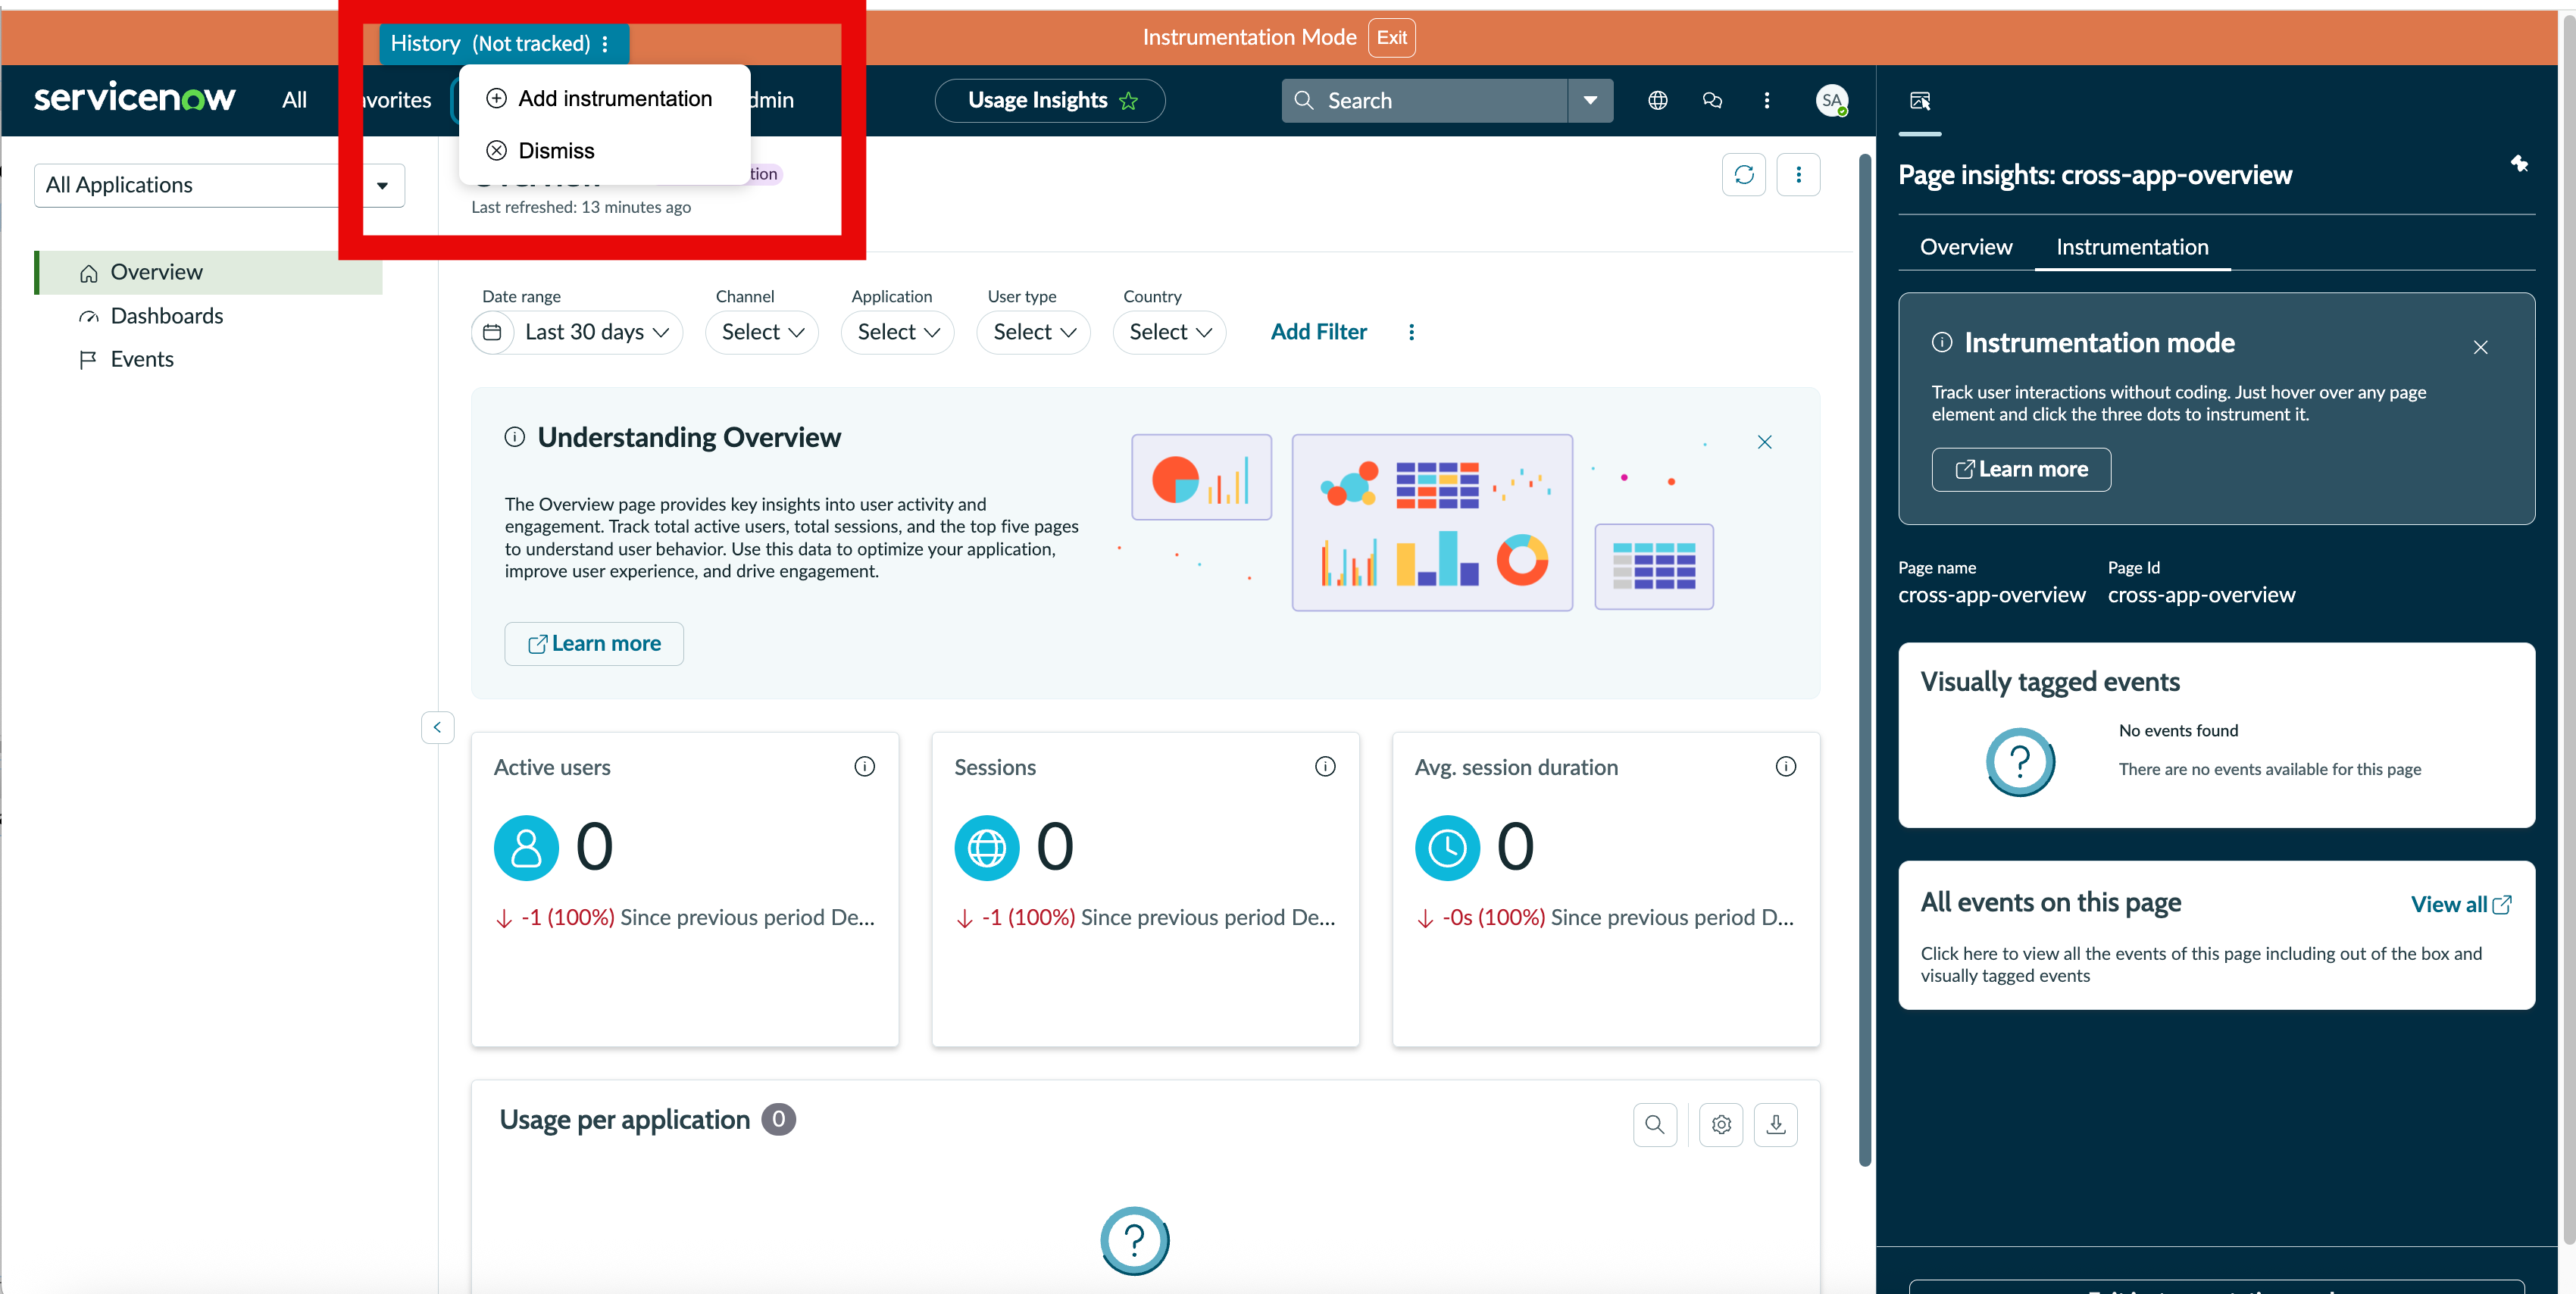Exit Instrumentation Mode
The height and width of the screenshot is (1294, 2576).
tap(1391, 38)
